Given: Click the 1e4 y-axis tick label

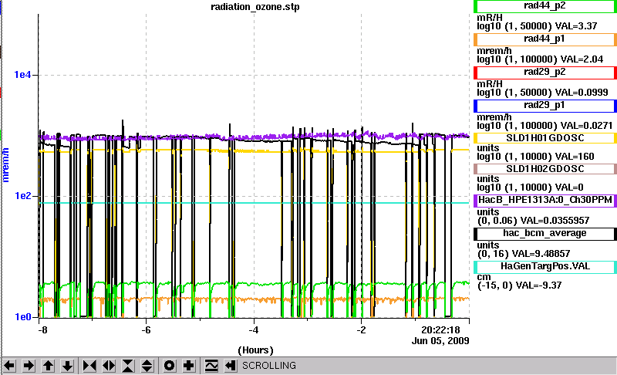Looking at the screenshot, I should (22, 74).
